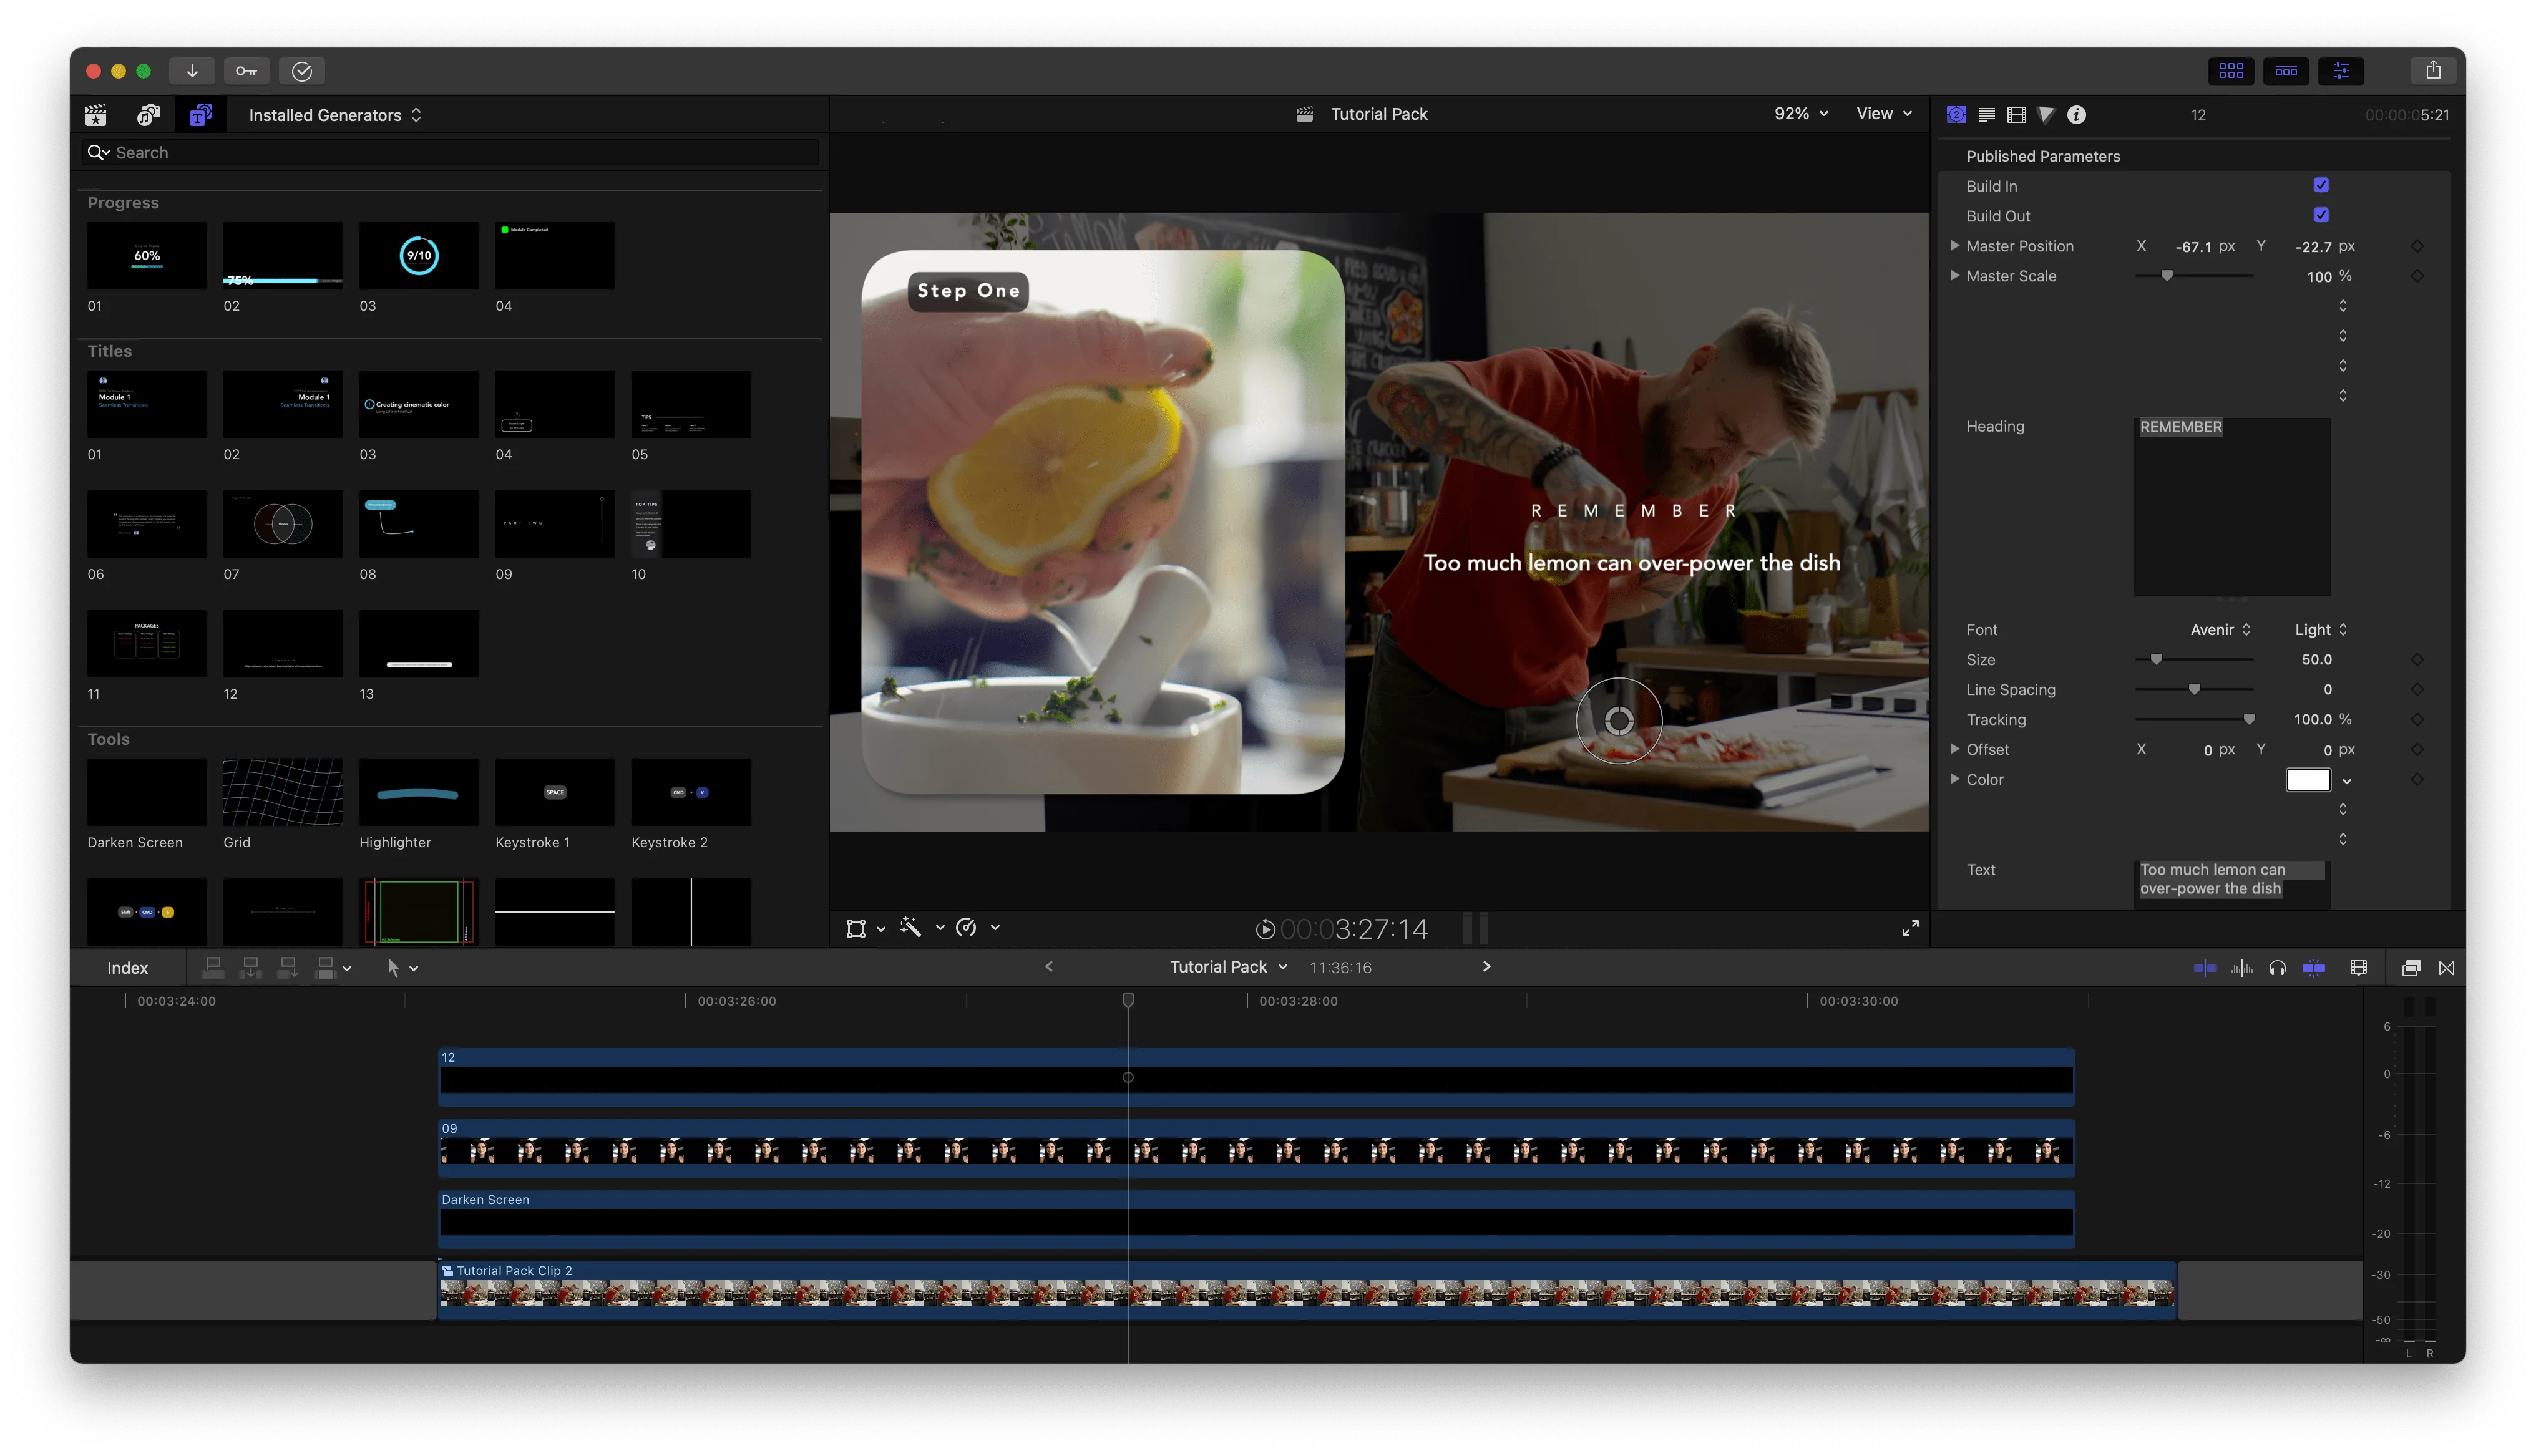2536x1456 pixels.
Task: Expand the Color disclosure triangle
Action: [1954, 778]
